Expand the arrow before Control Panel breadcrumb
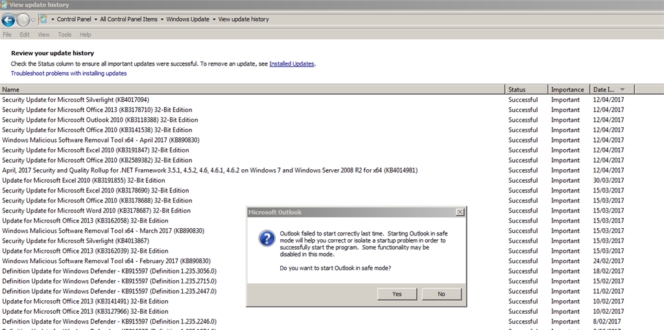664x330 pixels. point(53,19)
